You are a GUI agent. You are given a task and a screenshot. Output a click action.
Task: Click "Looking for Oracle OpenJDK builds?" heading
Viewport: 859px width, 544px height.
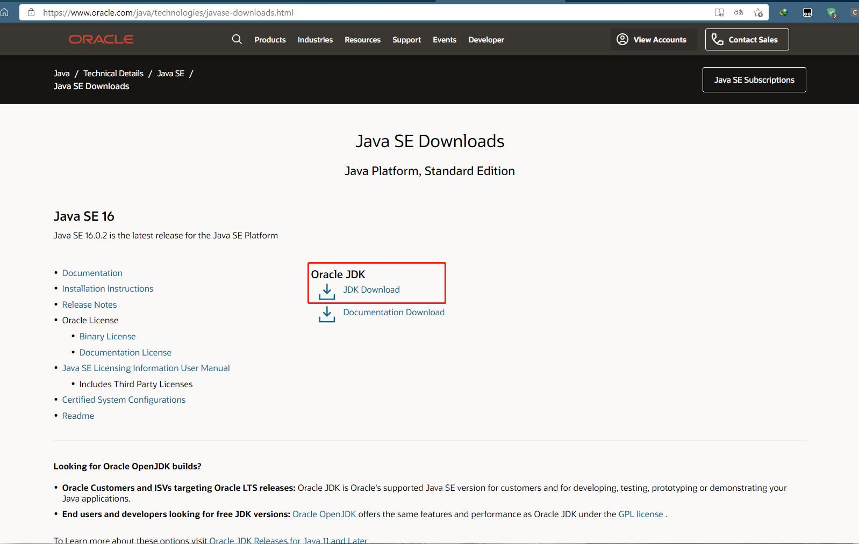point(127,466)
